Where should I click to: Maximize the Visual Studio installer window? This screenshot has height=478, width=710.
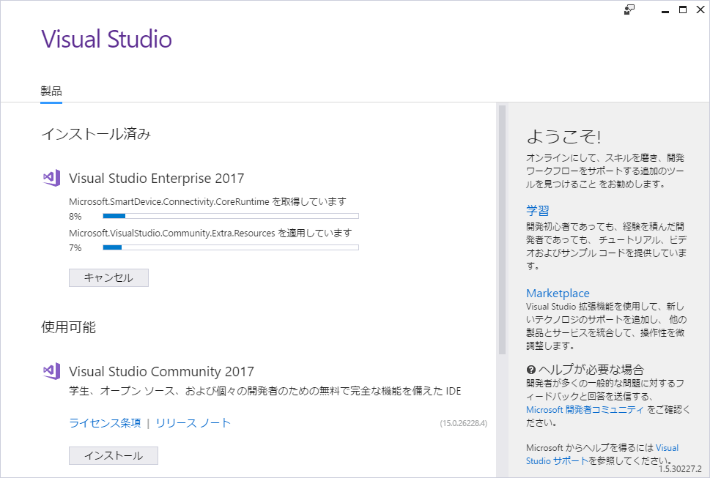tap(683, 10)
